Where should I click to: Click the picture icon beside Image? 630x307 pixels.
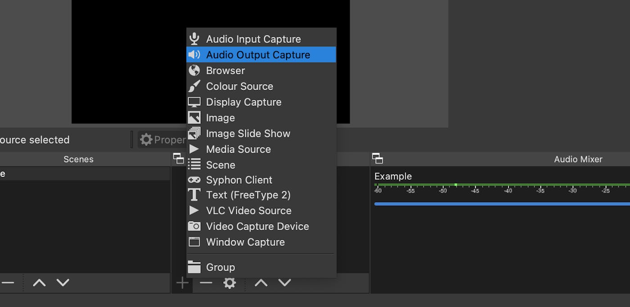(x=194, y=118)
